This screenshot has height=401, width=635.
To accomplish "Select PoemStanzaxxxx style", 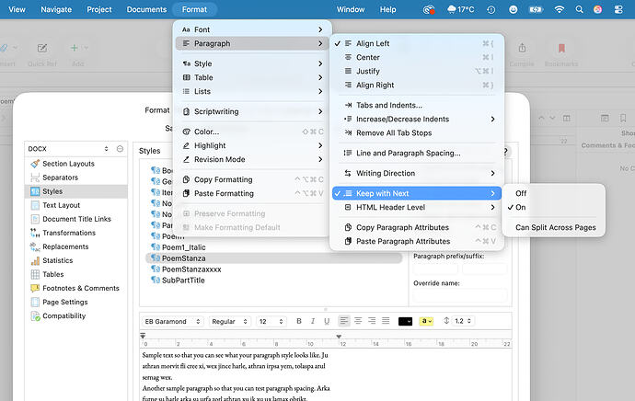I will pos(273,269).
